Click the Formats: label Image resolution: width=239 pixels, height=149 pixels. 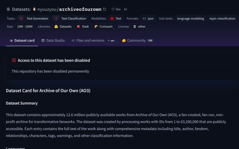coord(133,19)
